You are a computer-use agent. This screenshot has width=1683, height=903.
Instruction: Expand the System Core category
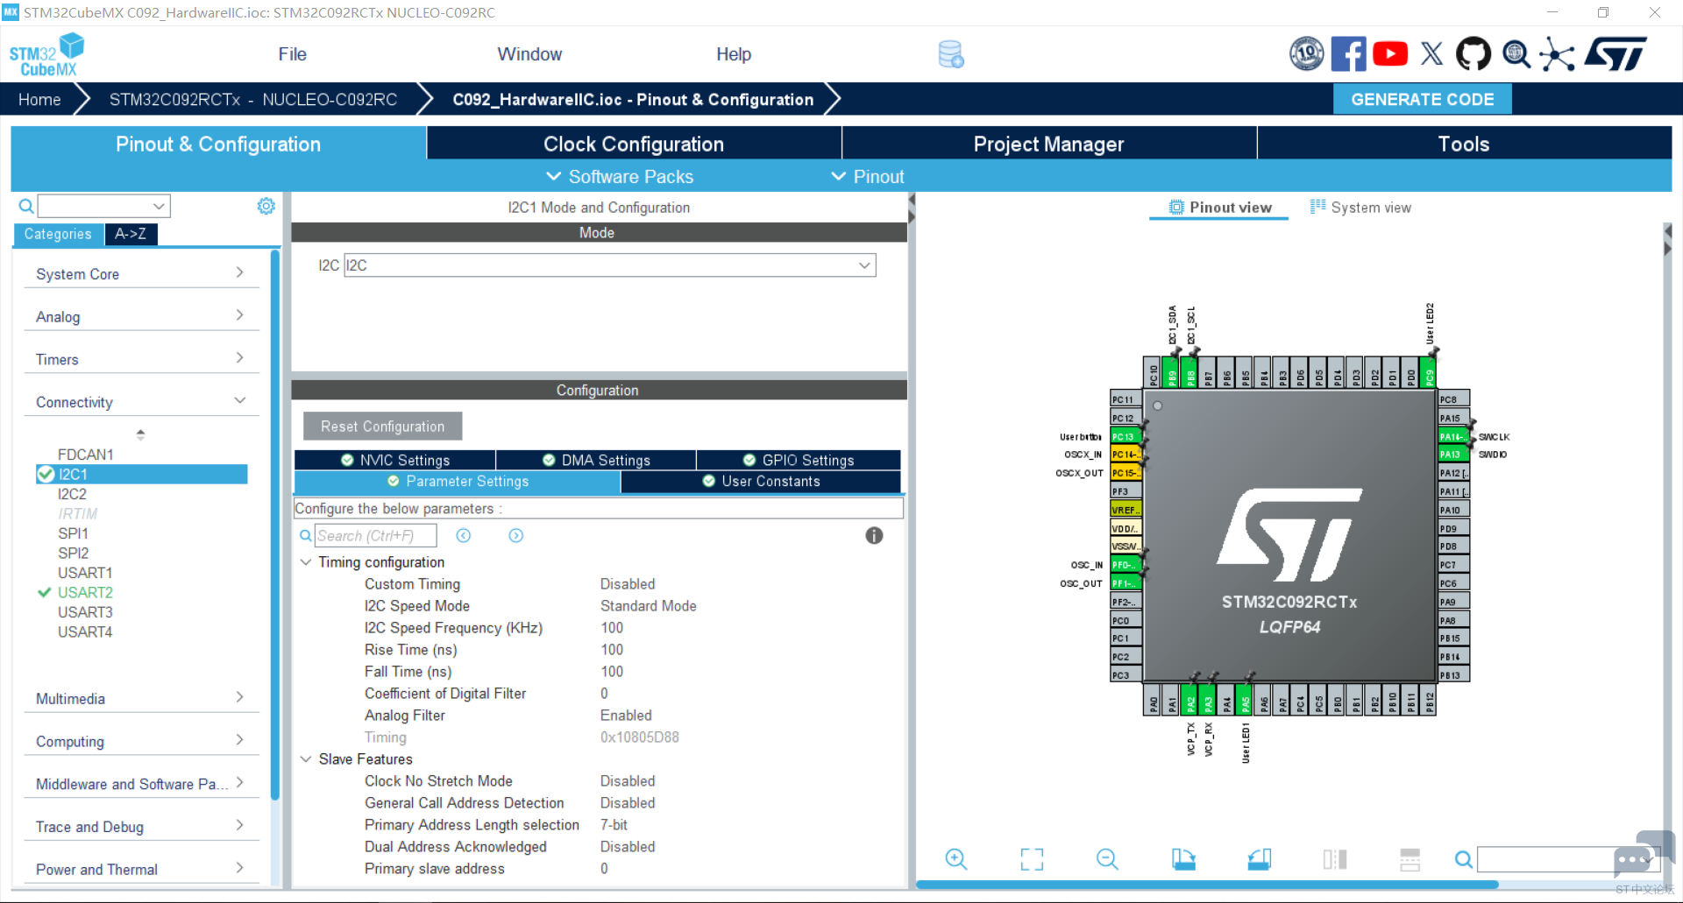(140, 273)
